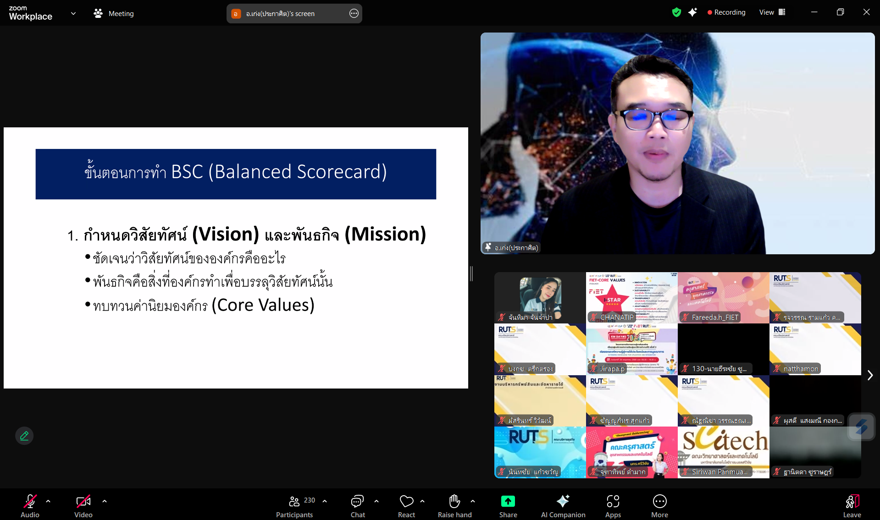Turn on the Video camera
The height and width of the screenshot is (520, 880).
point(83,502)
